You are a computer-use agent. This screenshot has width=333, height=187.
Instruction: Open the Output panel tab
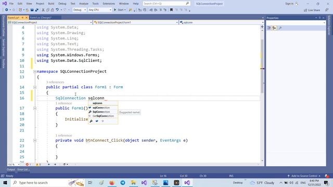coord(11,169)
